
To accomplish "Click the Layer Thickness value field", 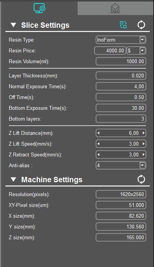I will [x=121, y=76].
